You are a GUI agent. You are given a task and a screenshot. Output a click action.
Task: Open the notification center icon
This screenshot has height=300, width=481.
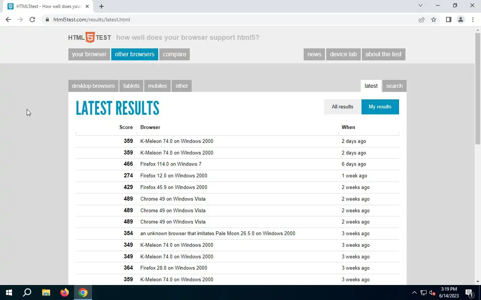click(469, 292)
